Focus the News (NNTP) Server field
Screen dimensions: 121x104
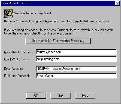coord(76,52)
